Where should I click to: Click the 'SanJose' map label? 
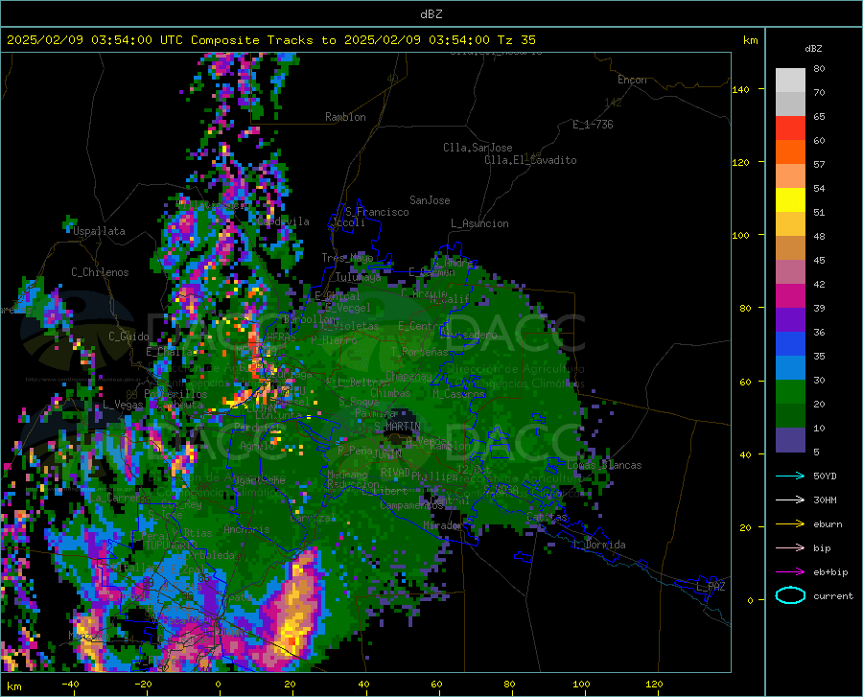(430, 200)
